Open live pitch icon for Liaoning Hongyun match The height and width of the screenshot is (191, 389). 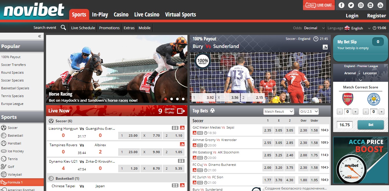pos(175,128)
